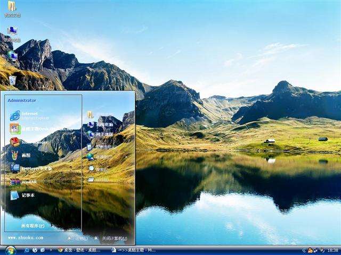This screenshot has width=341, height=255.
Task: Open My Documents desktop icon
Action: point(12,10)
